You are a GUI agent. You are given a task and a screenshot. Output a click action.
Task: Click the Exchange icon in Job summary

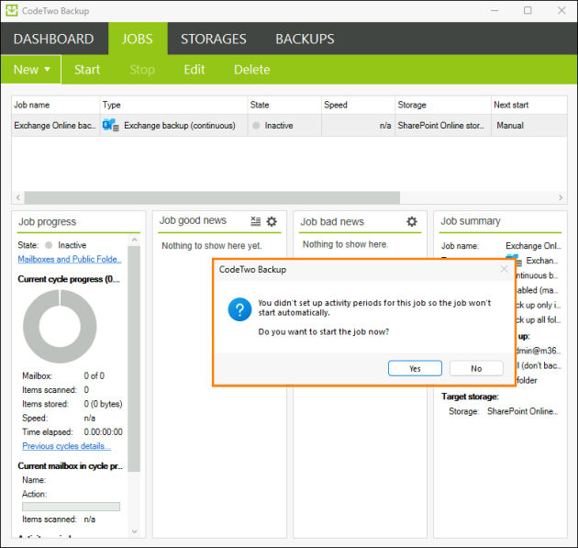tap(514, 260)
